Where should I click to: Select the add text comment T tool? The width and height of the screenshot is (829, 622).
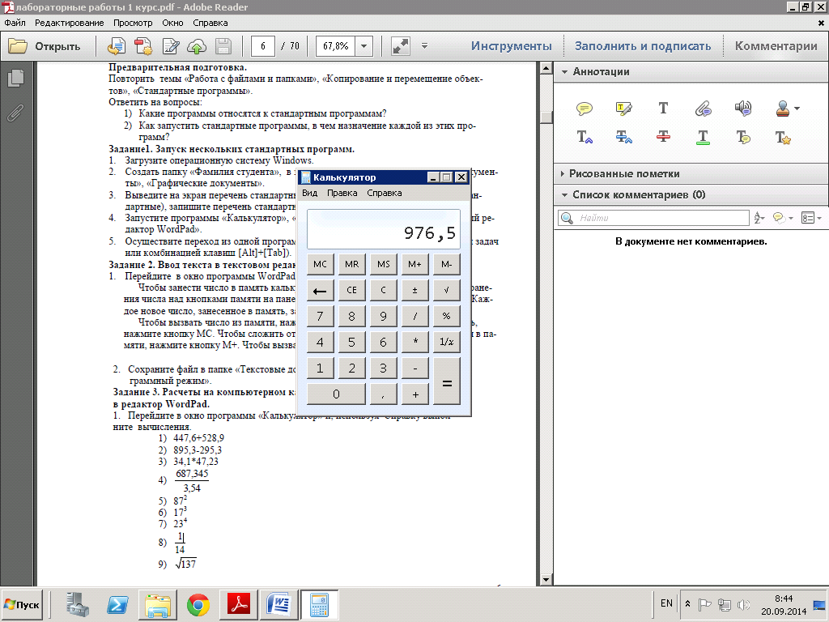[663, 109]
